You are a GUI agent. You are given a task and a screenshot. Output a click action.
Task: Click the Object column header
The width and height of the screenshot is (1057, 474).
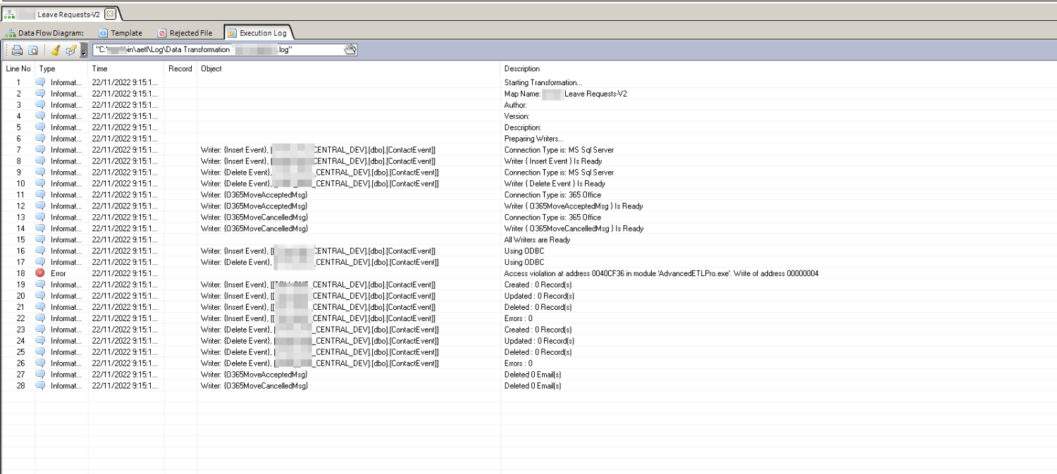click(349, 69)
